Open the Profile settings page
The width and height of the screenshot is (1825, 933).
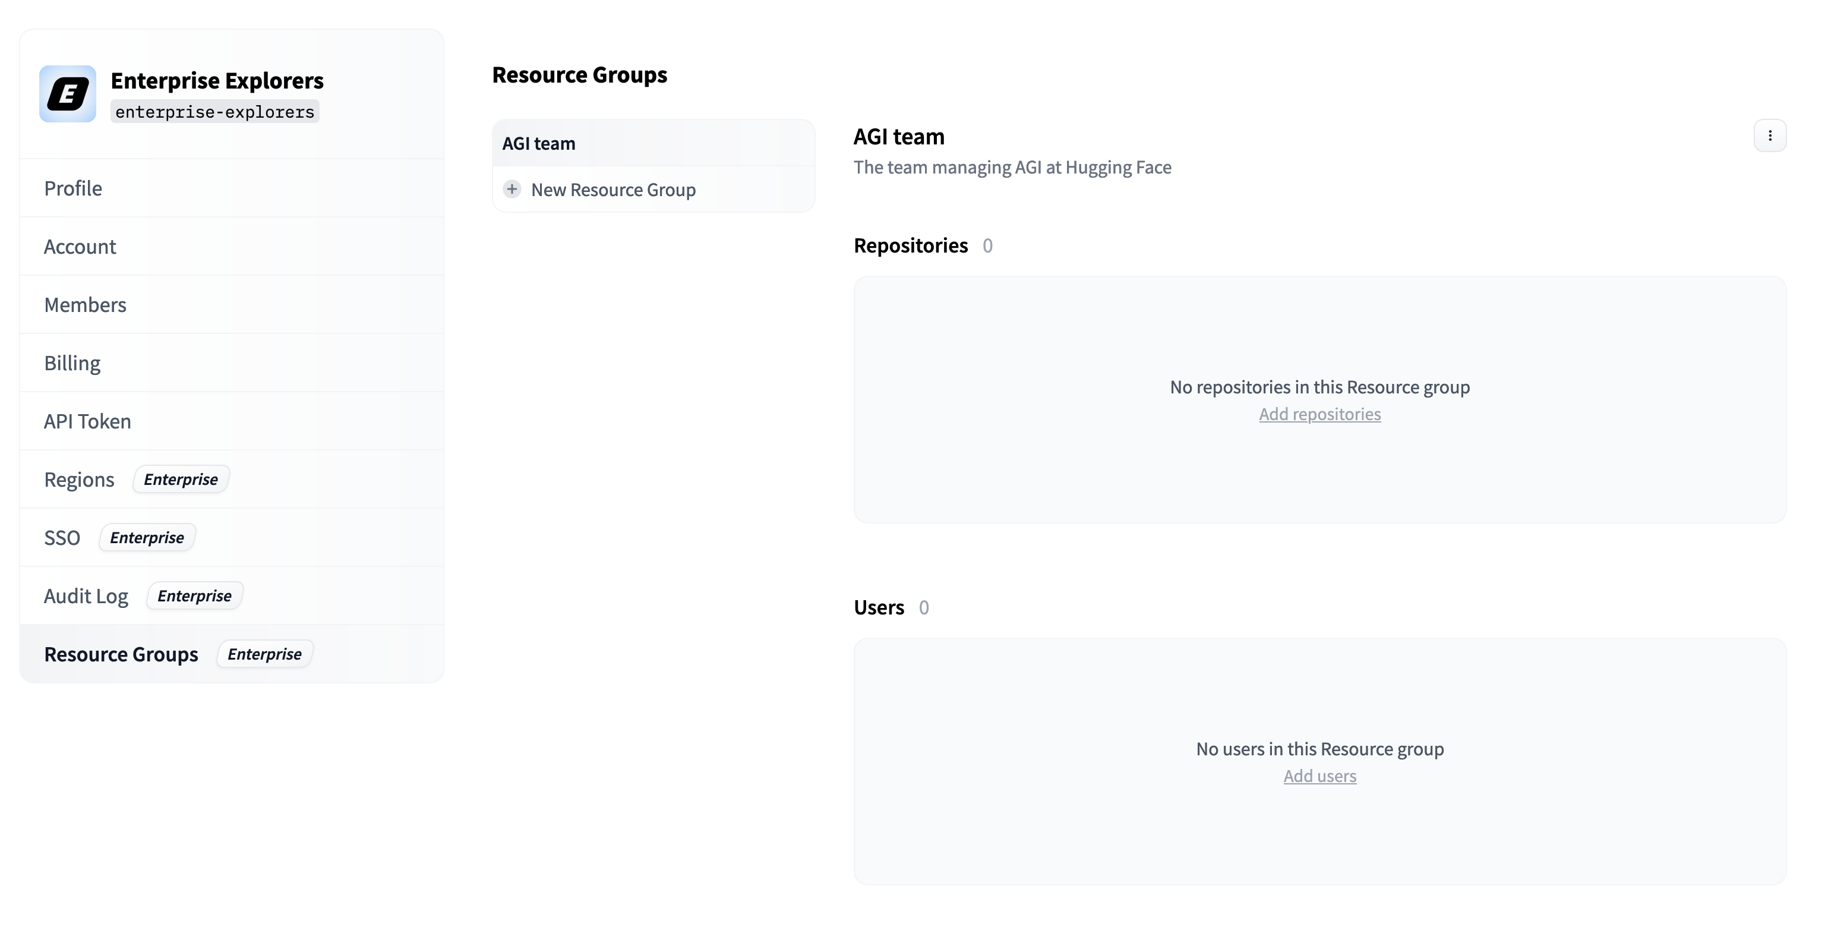[x=73, y=188]
